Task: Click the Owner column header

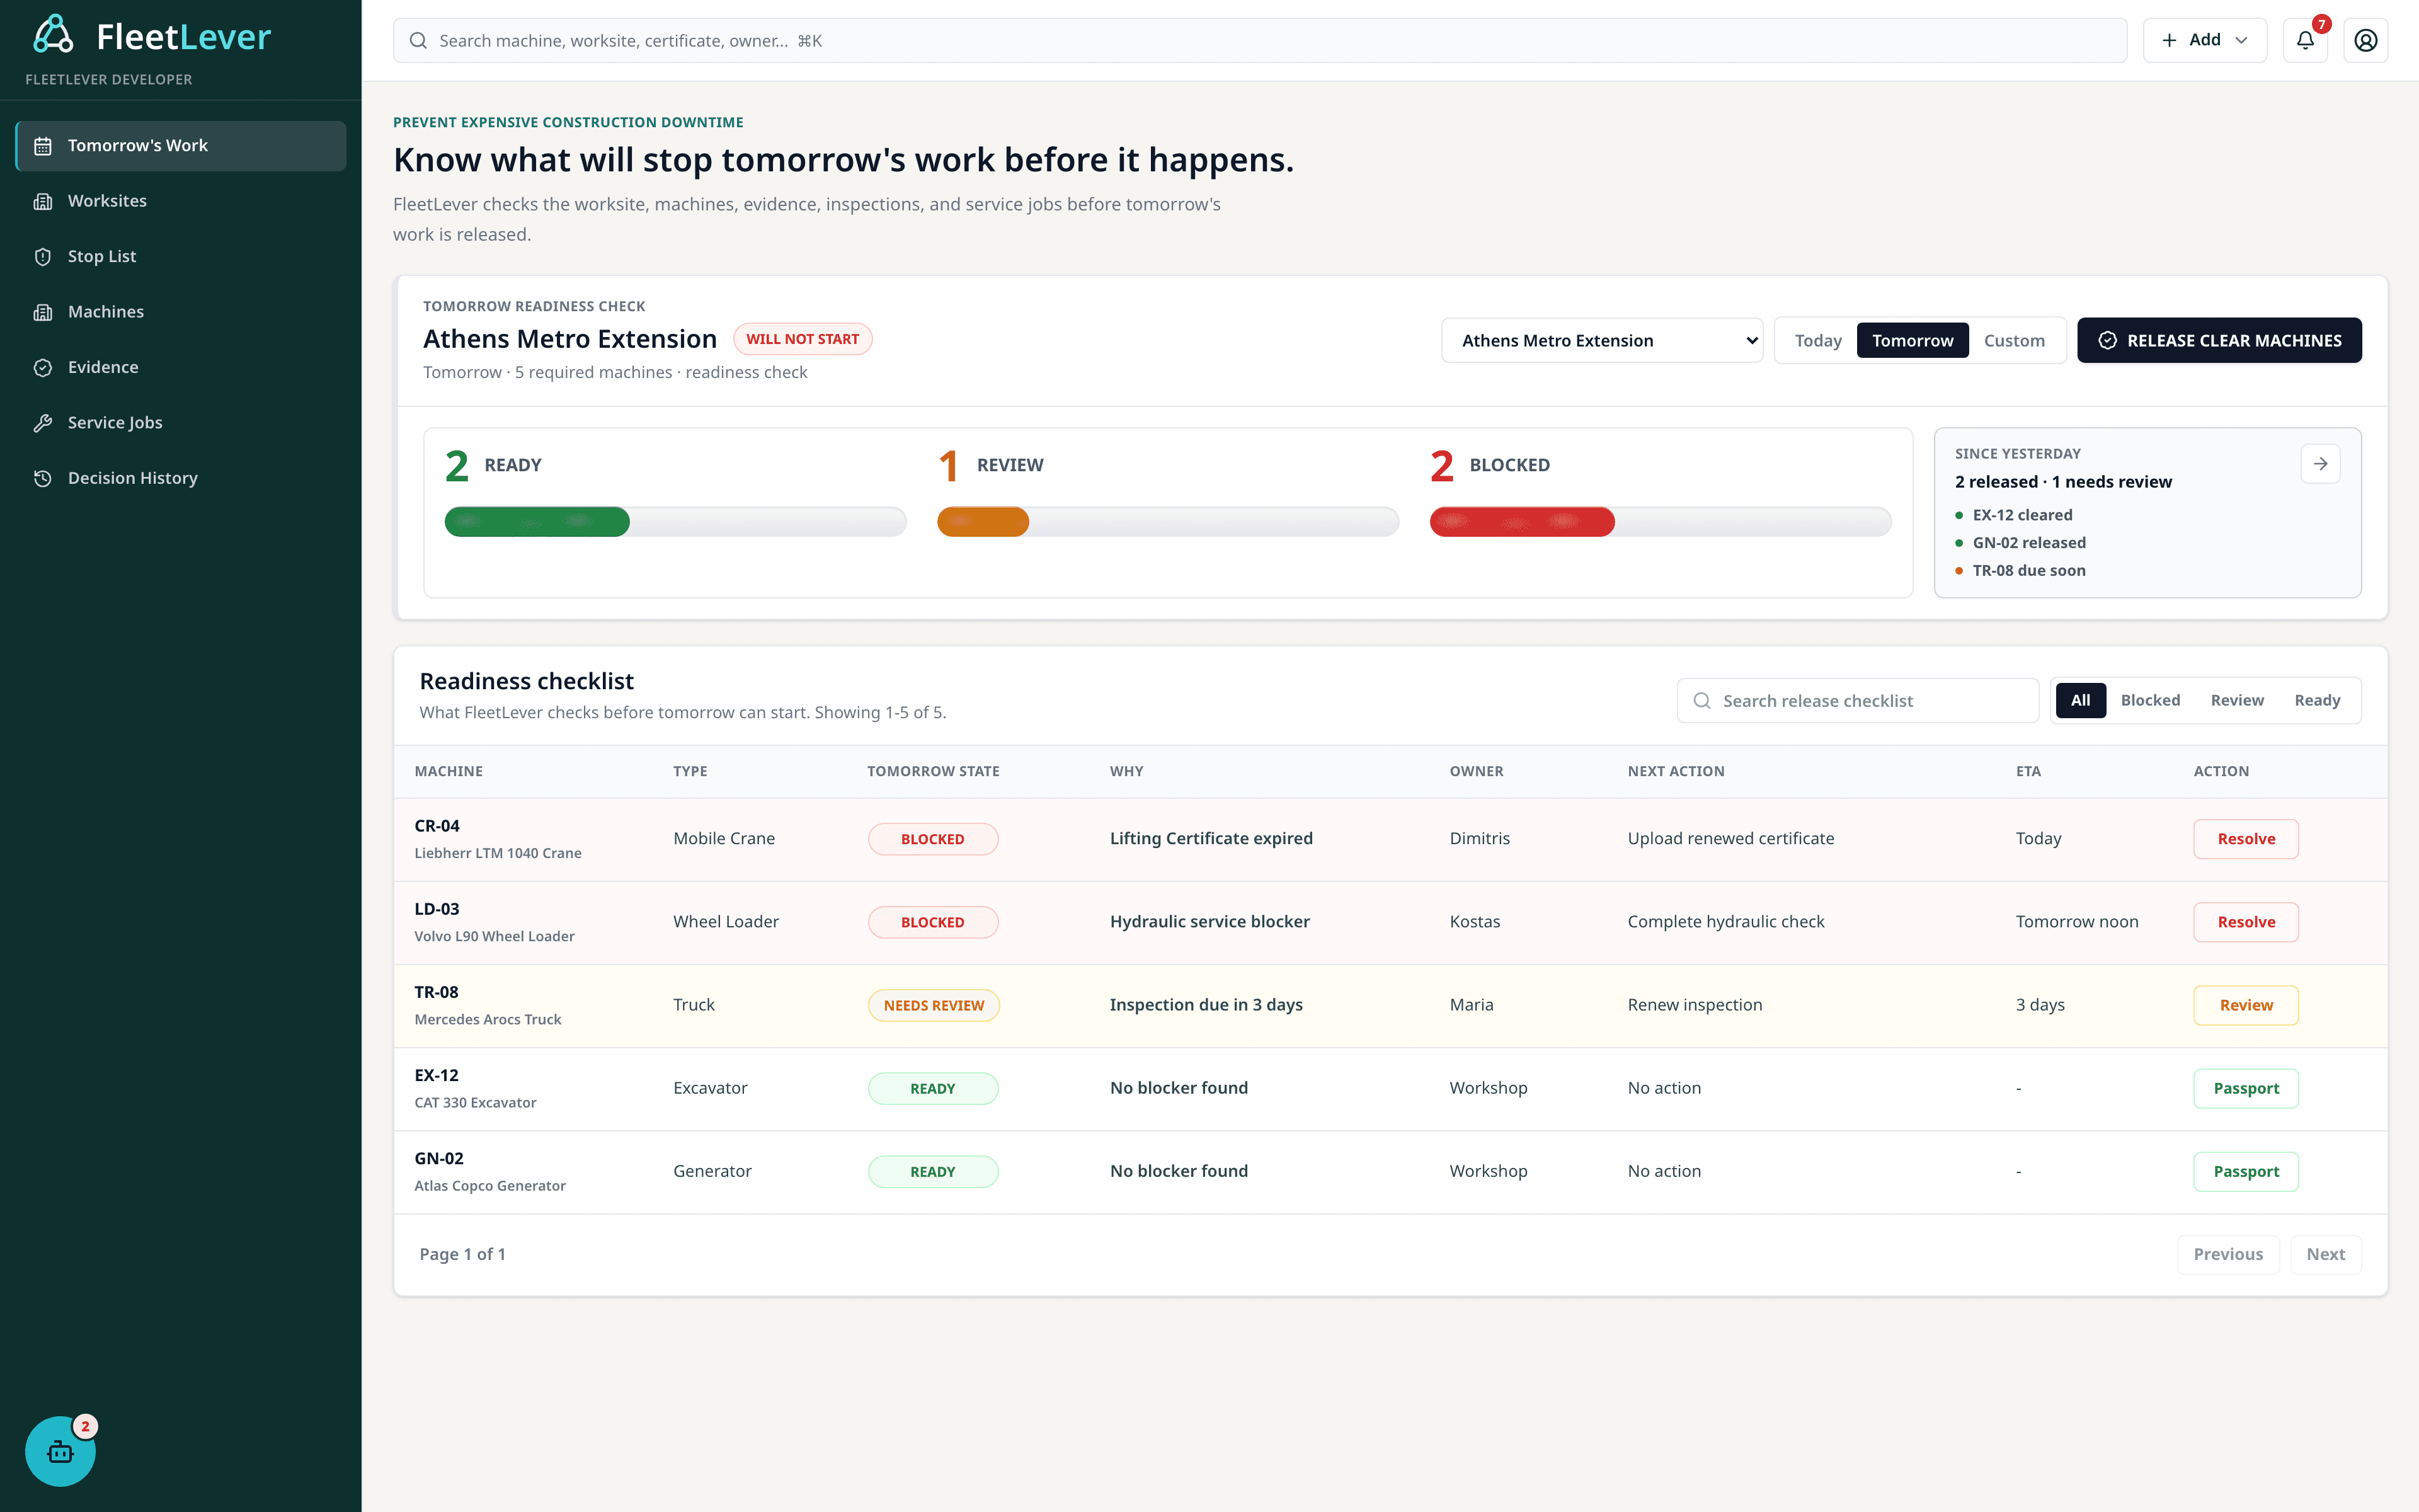Action: coord(1475,771)
